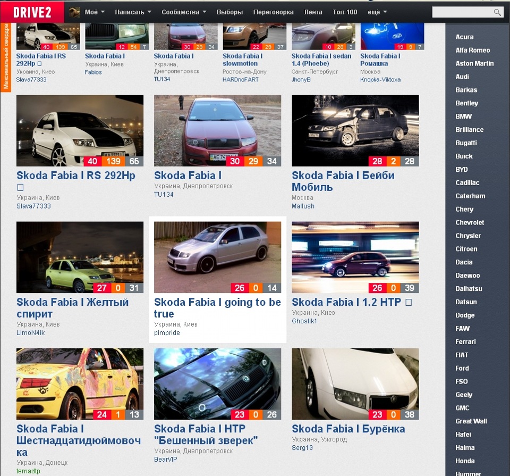
Task: Visit user pimpride profile
Action: click(167, 333)
